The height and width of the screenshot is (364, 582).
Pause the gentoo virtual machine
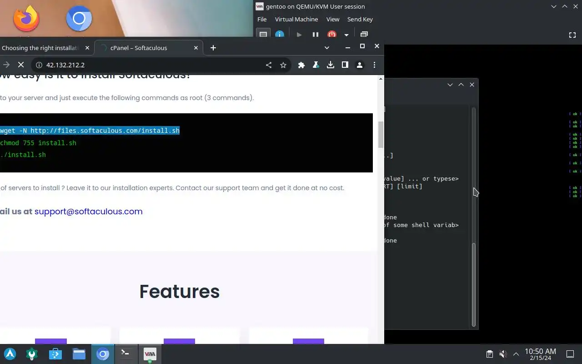pyautogui.click(x=315, y=35)
